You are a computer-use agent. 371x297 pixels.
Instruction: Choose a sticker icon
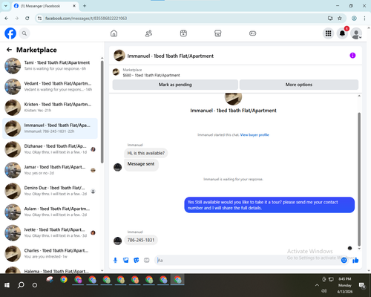[137, 260]
